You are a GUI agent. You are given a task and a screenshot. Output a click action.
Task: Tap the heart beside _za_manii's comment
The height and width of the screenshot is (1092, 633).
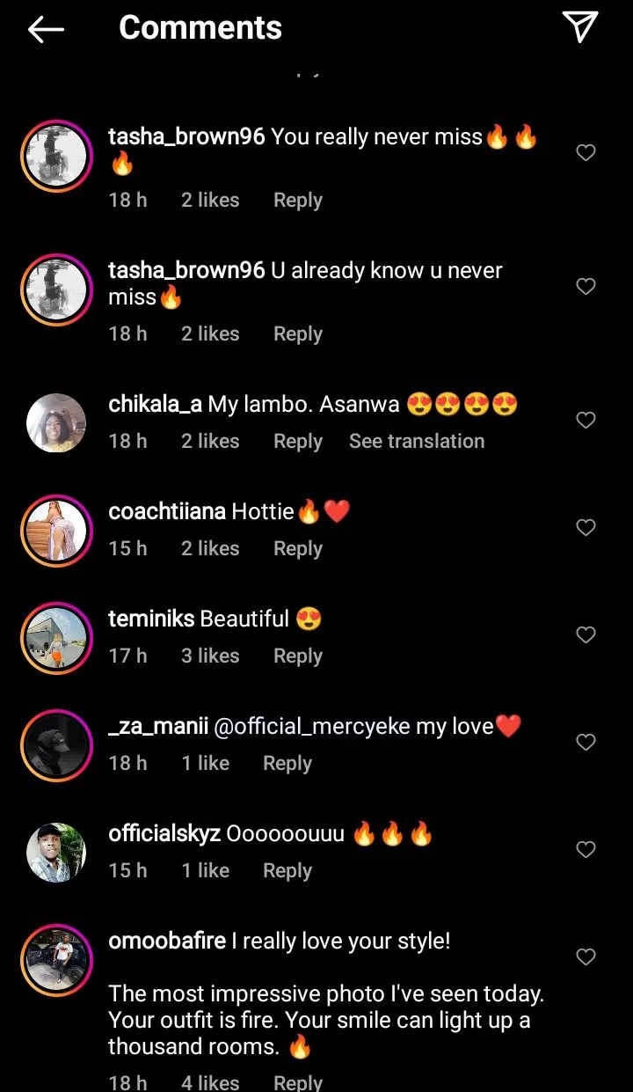pyautogui.click(x=586, y=743)
